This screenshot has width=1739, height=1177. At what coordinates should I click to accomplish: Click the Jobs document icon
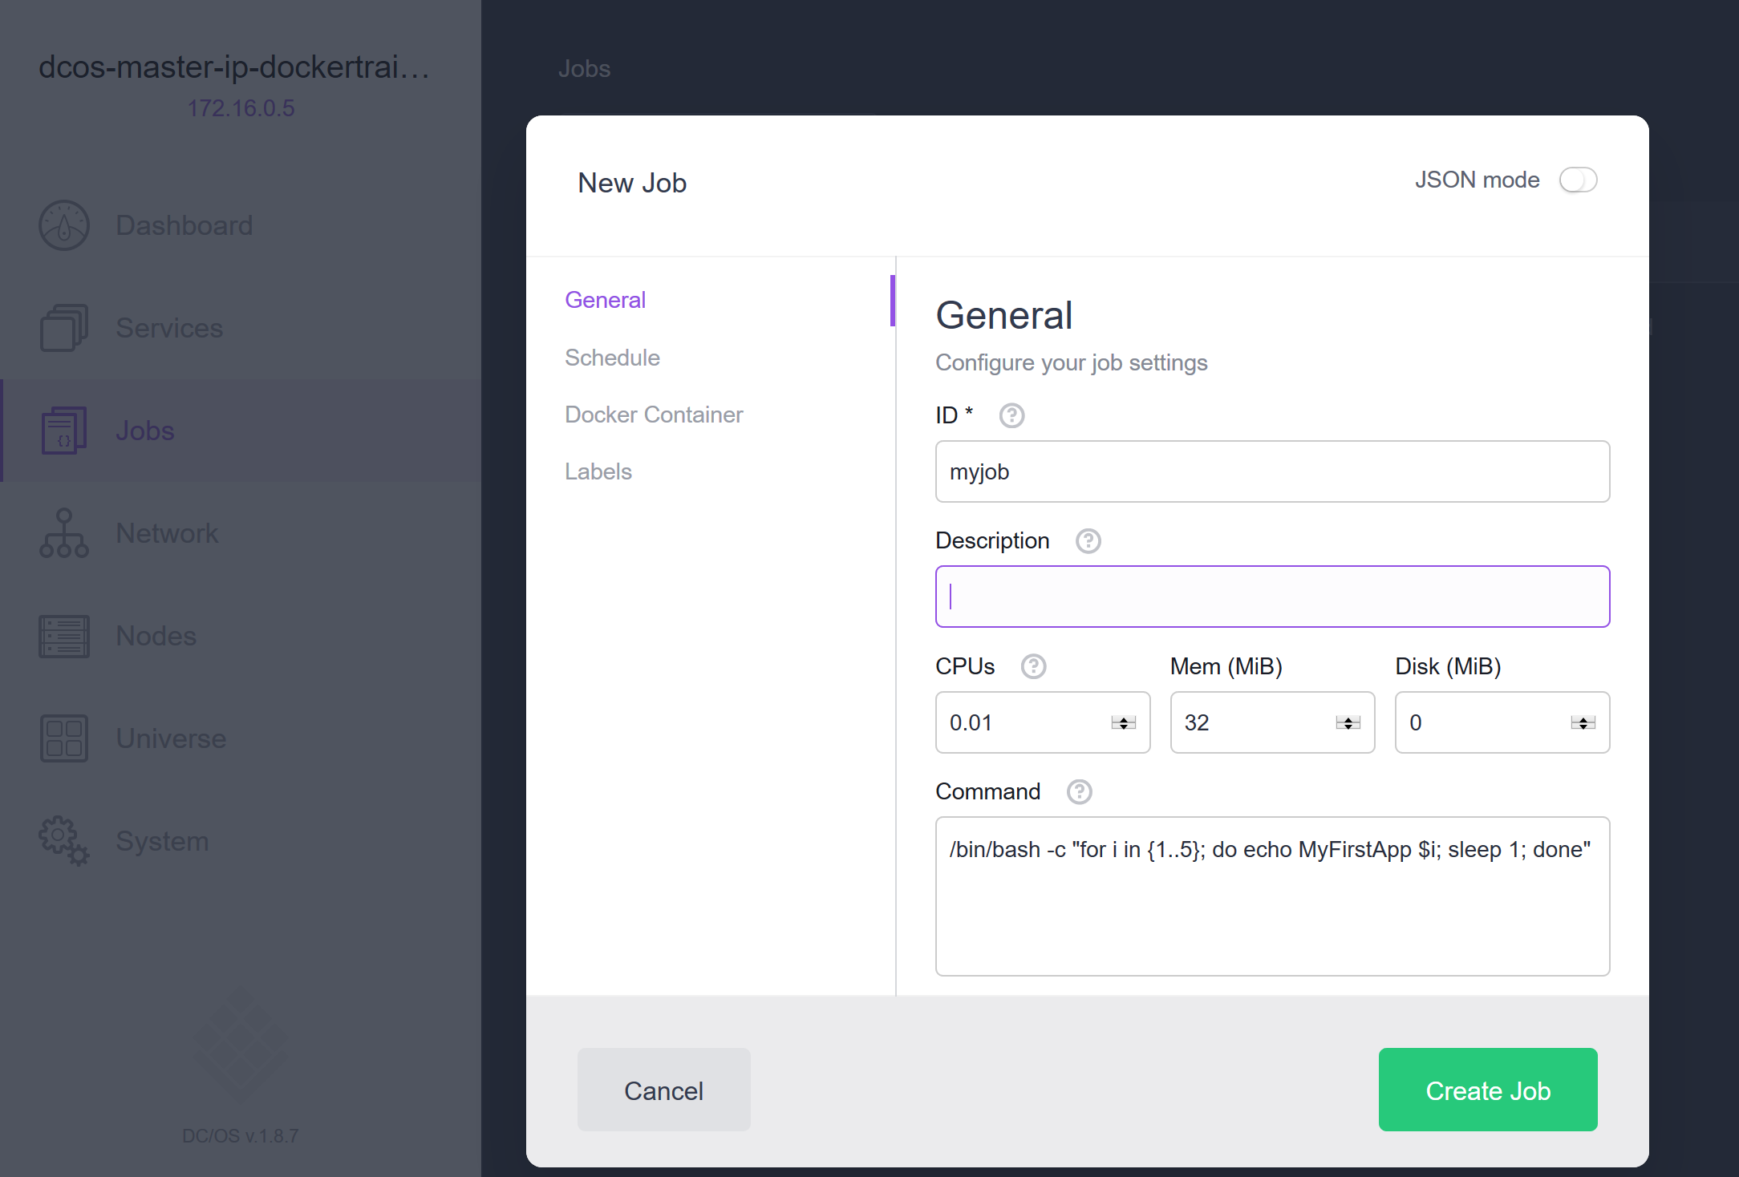coord(64,431)
